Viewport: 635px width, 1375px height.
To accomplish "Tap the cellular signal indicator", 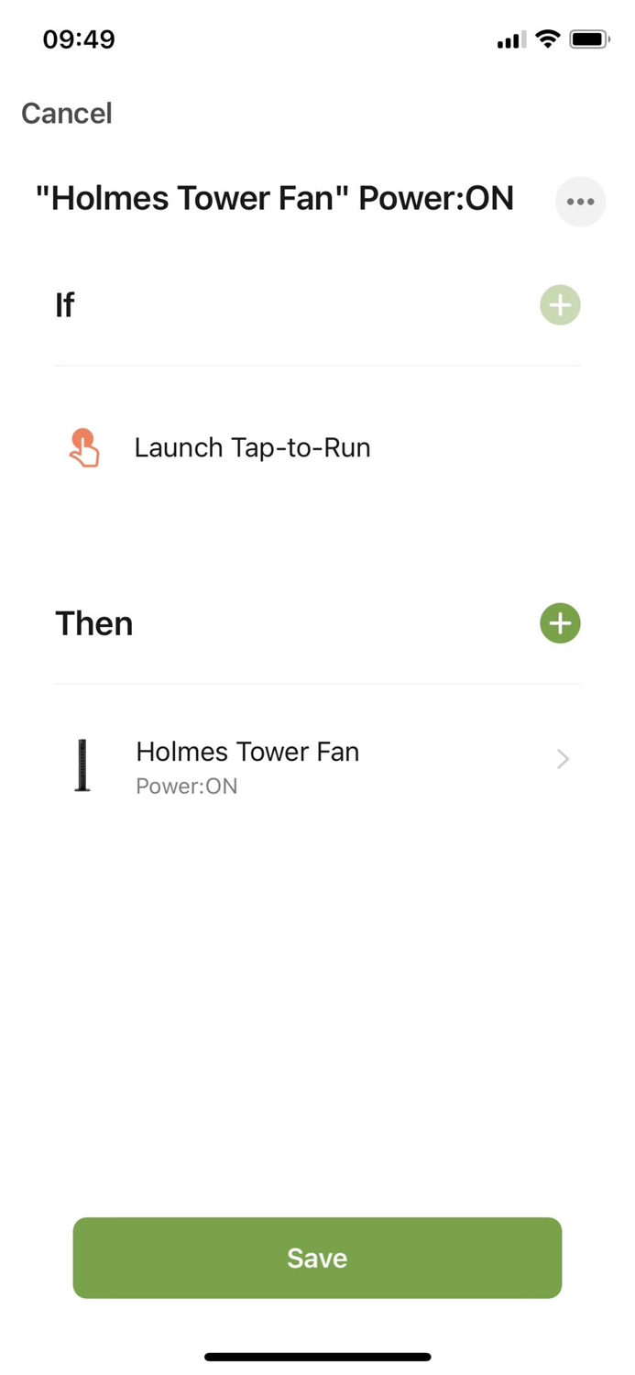I will point(509,39).
